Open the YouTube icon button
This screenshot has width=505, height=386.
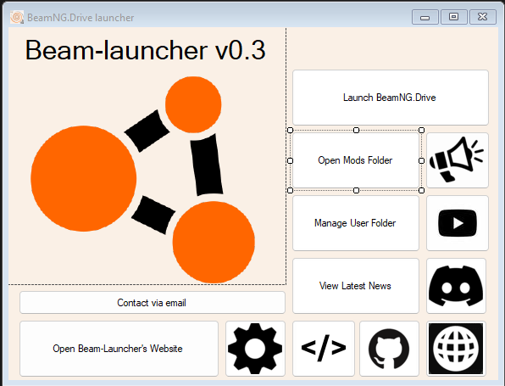458,223
